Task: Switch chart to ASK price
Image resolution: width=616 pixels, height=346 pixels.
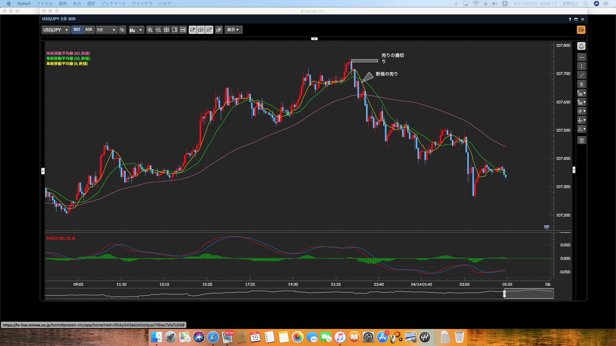Action: pos(89,29)
